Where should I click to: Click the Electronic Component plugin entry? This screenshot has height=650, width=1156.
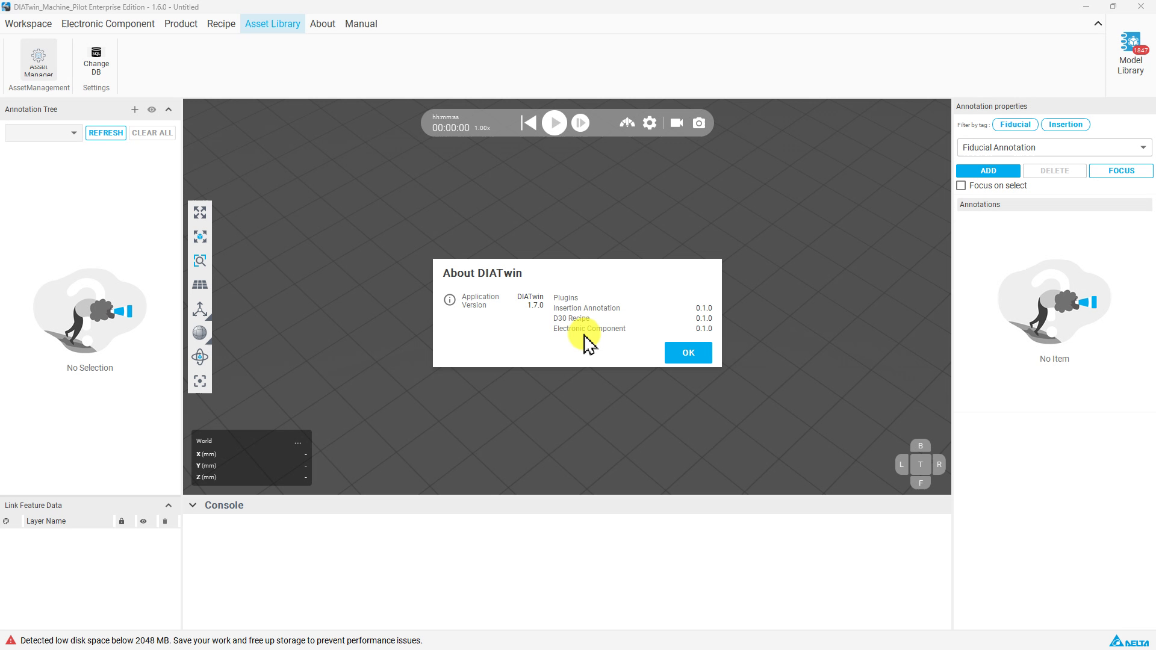(589, 329)
